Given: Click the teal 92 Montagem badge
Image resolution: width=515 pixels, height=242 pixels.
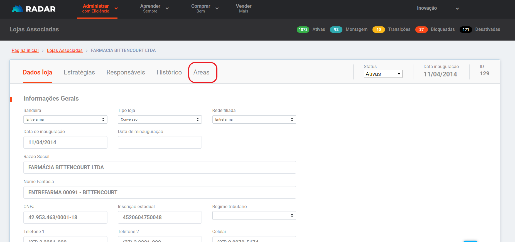Looking at the screenshot, I should point(336,29).
